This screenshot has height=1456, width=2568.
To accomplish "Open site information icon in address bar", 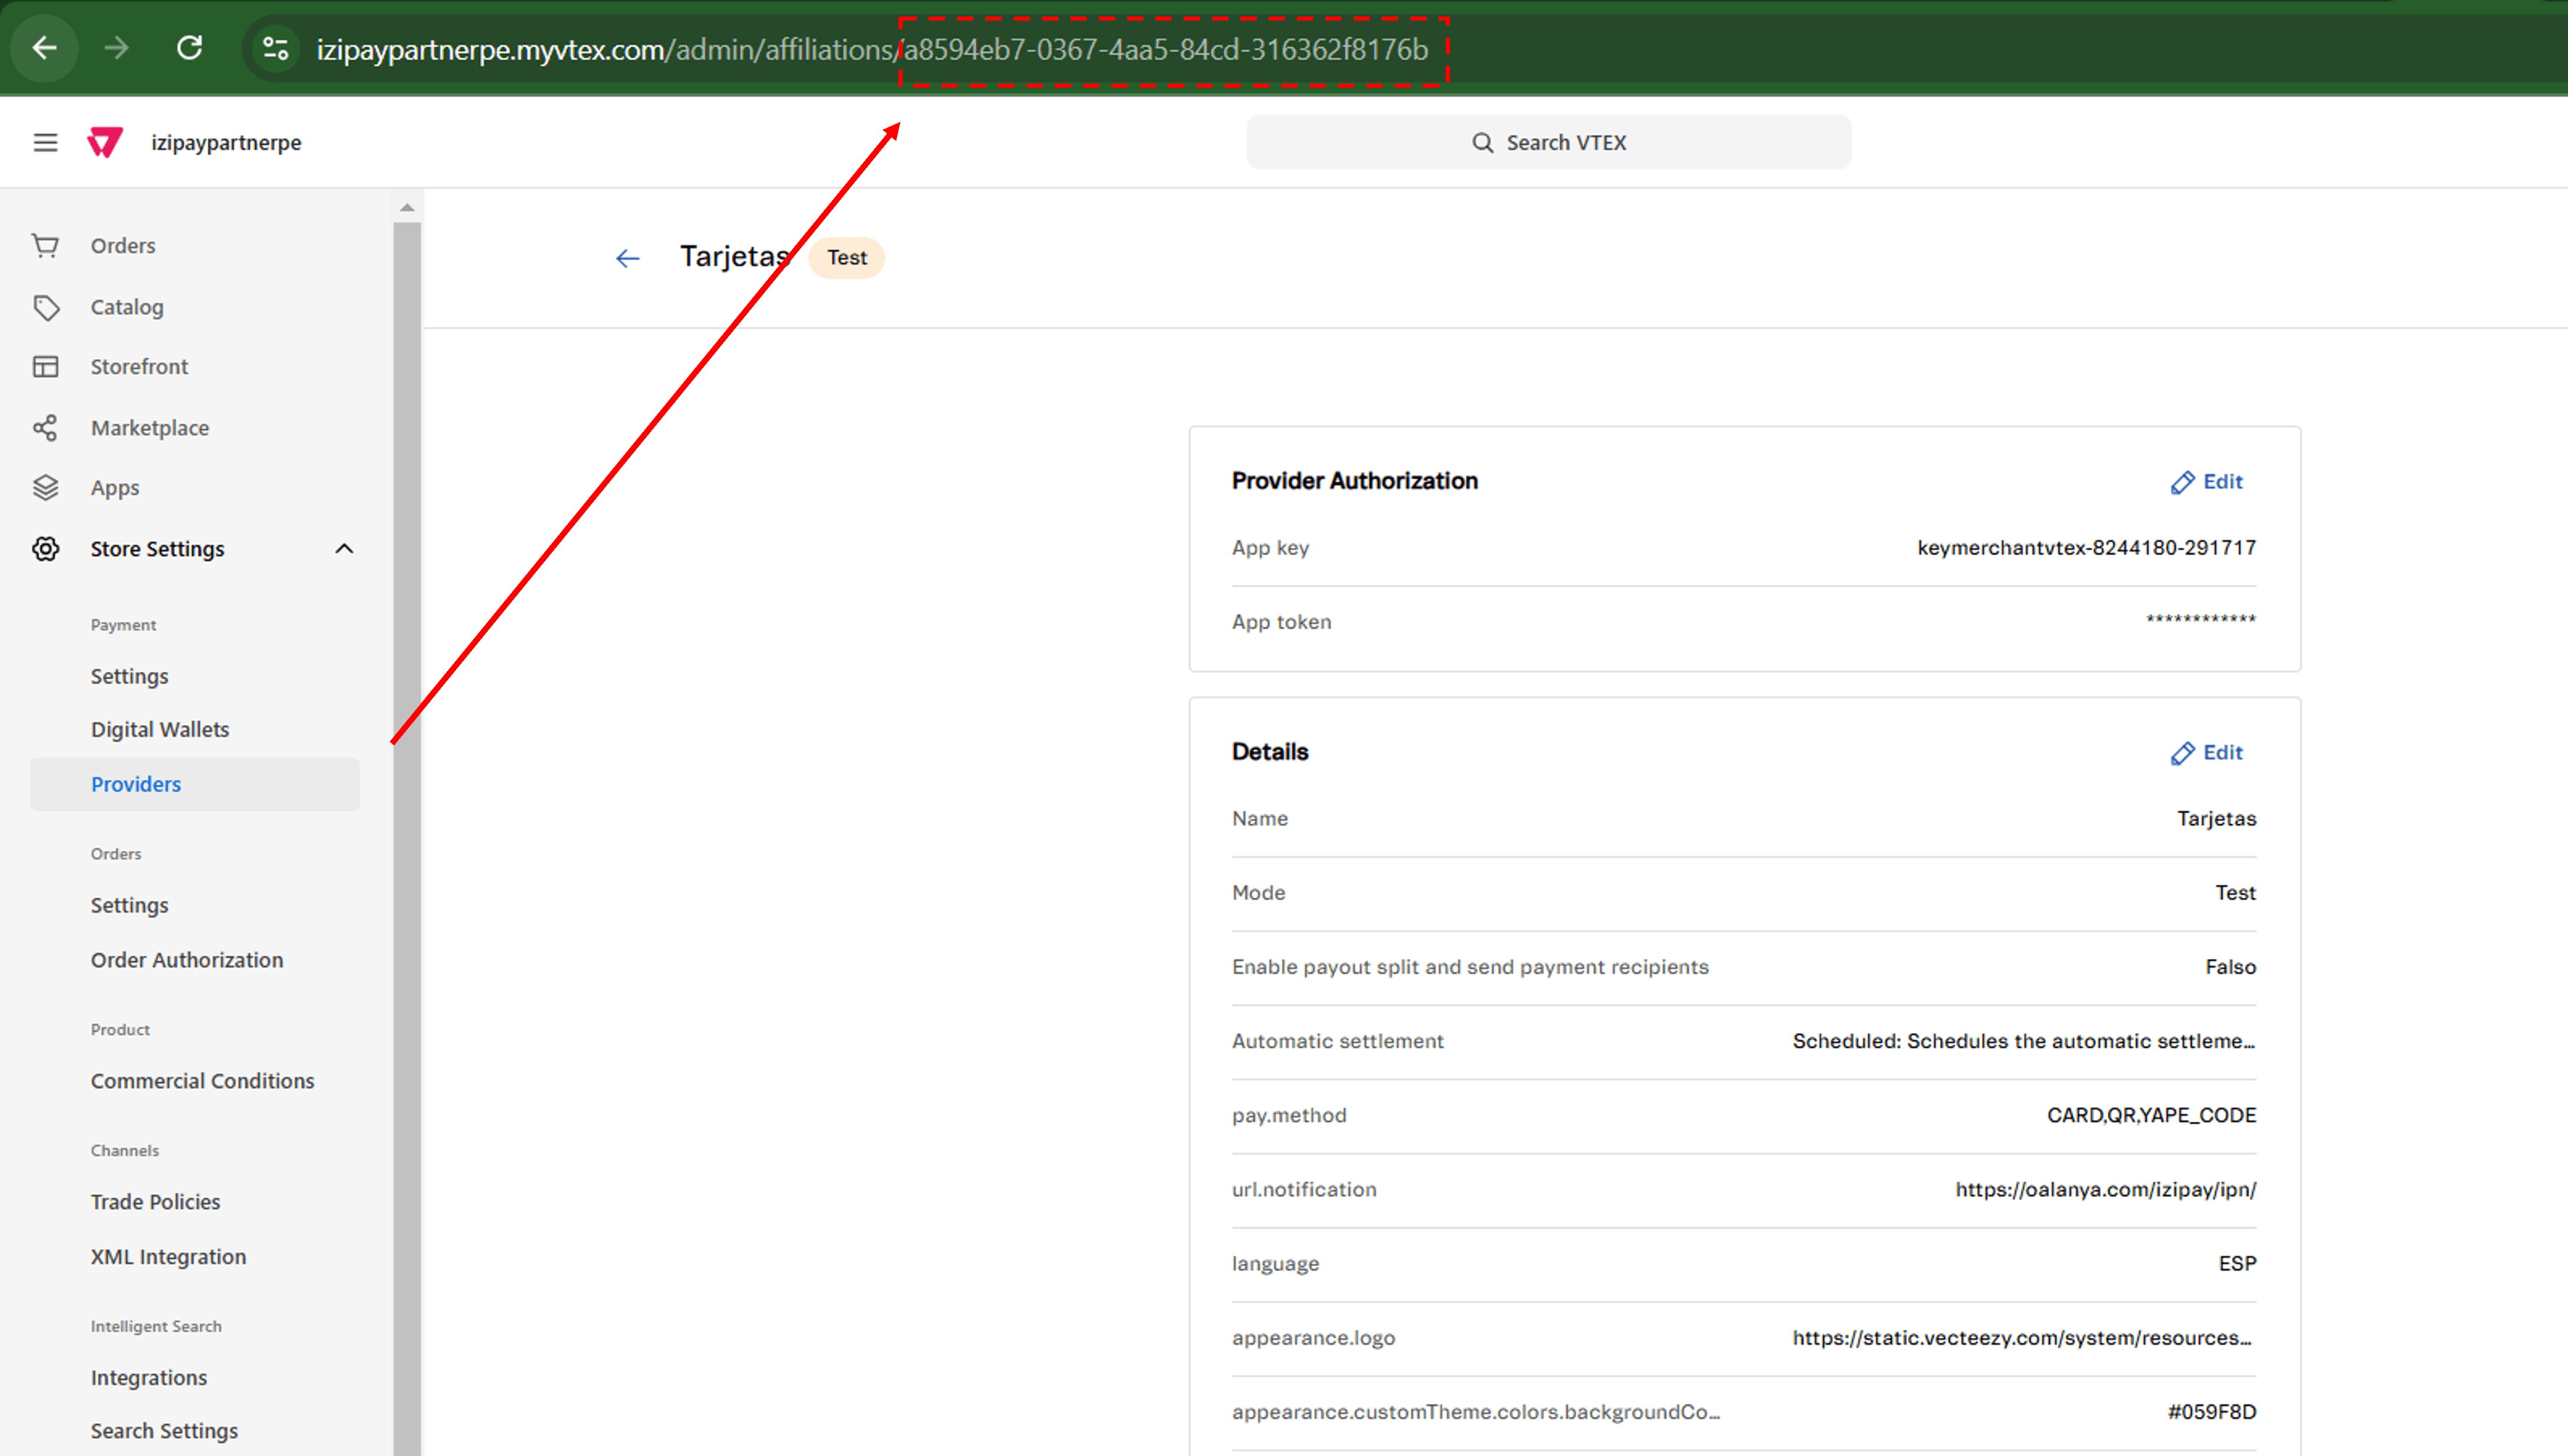I will (x=275, y=48).
